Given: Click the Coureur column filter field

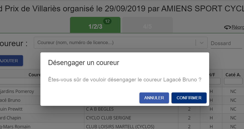Looking at the screenshot, I should point(20,81).
